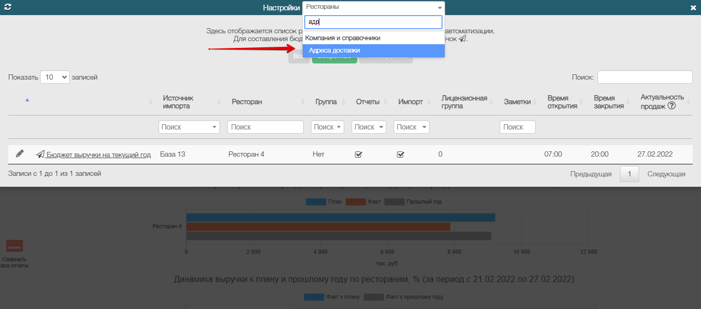Click the Поиск field above table
Screen dimensions: 701x309
point(645,77)
